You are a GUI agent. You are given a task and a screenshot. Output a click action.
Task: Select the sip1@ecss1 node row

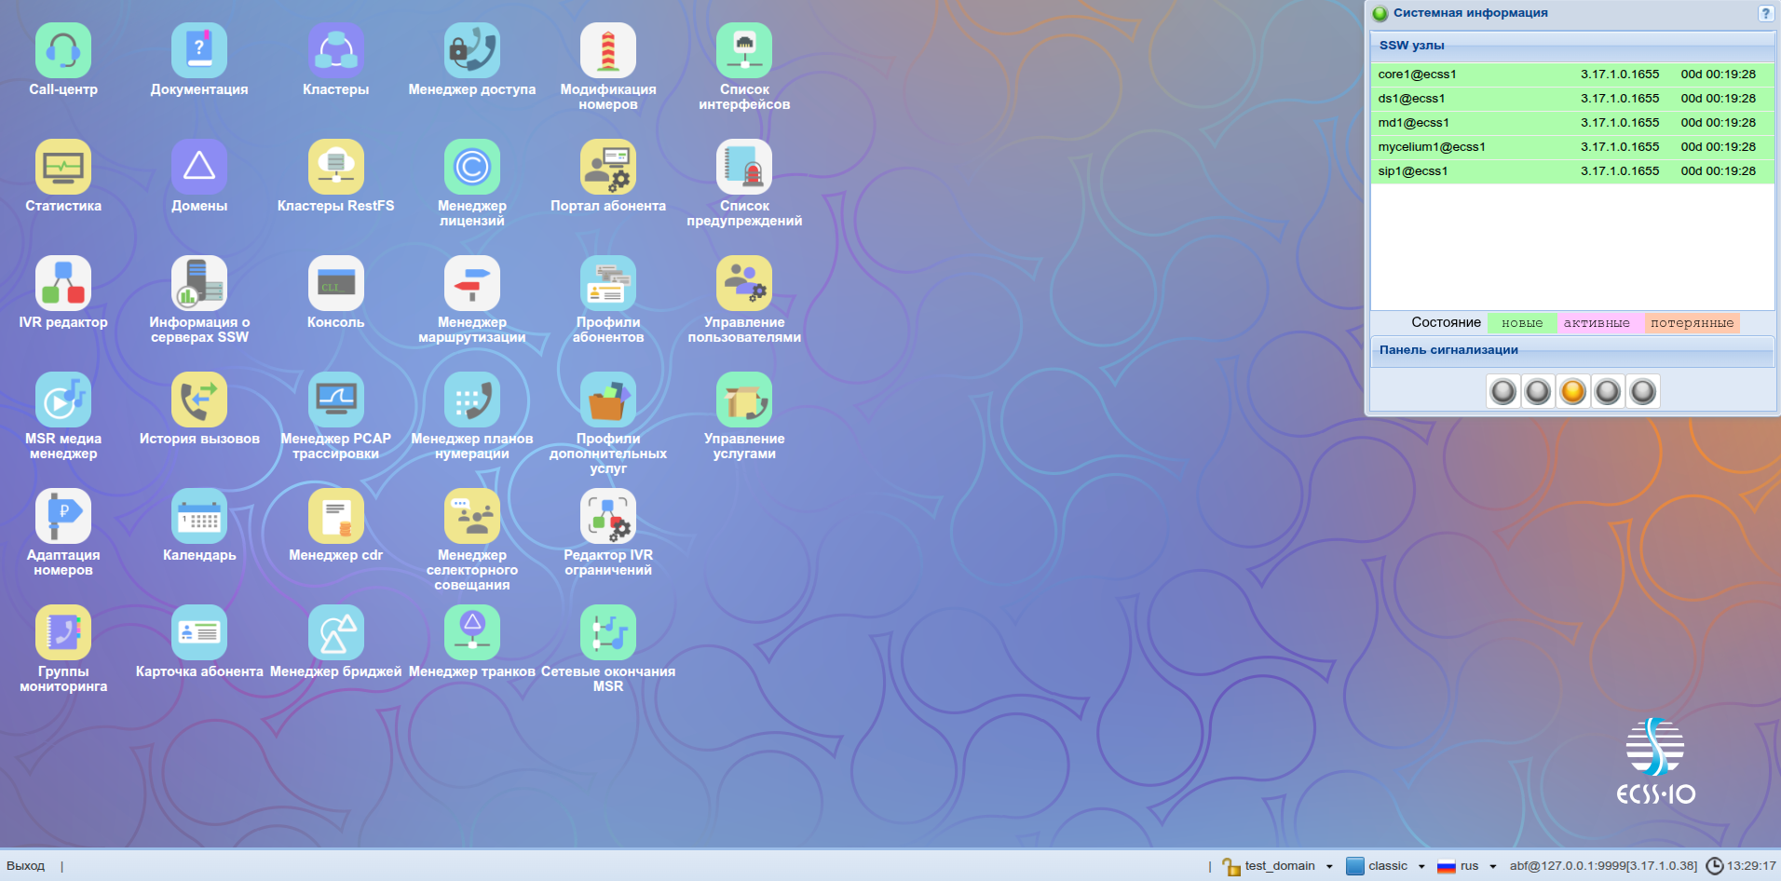point(1572,171)
